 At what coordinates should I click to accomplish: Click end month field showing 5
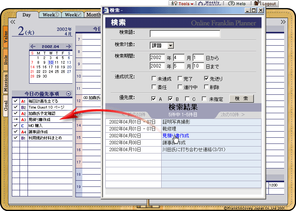click(x=179, y=66)
